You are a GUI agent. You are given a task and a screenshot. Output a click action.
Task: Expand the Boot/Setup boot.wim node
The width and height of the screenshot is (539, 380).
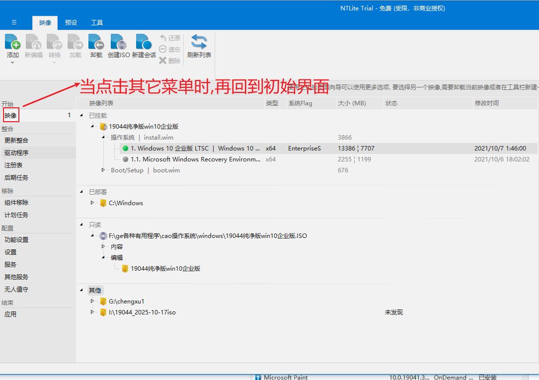tap(103, 170)
